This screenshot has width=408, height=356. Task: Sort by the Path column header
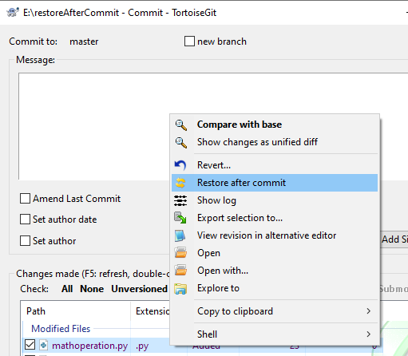point(77,311)
